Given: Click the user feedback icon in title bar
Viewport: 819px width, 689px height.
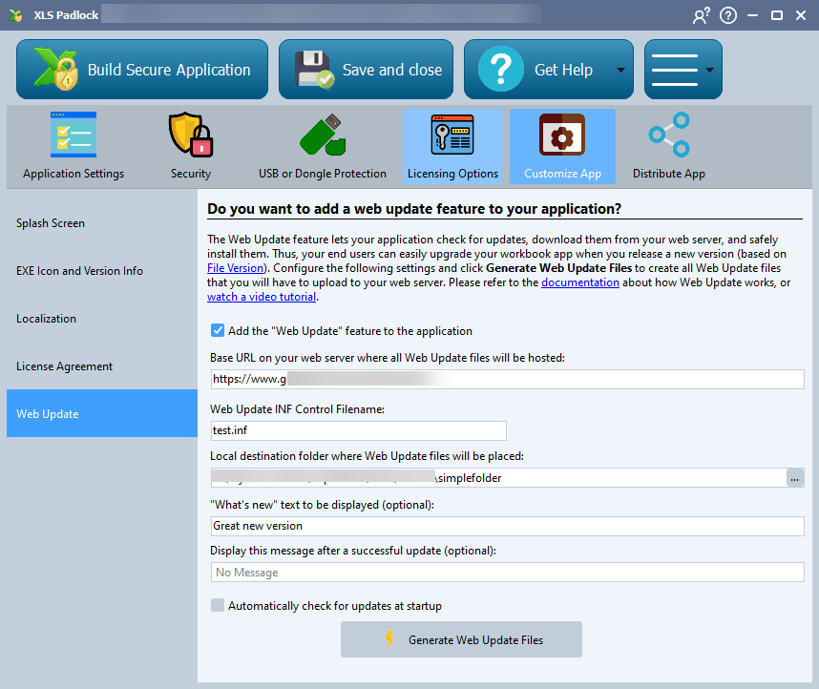Looking at the screenshot, I should tap(702, 15).
